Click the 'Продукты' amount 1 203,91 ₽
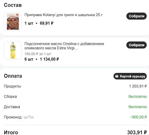The height and width of the screenshot is (135, 149). (x=138, y=86)
